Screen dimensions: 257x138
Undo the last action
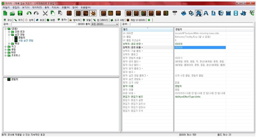point(29,13)
